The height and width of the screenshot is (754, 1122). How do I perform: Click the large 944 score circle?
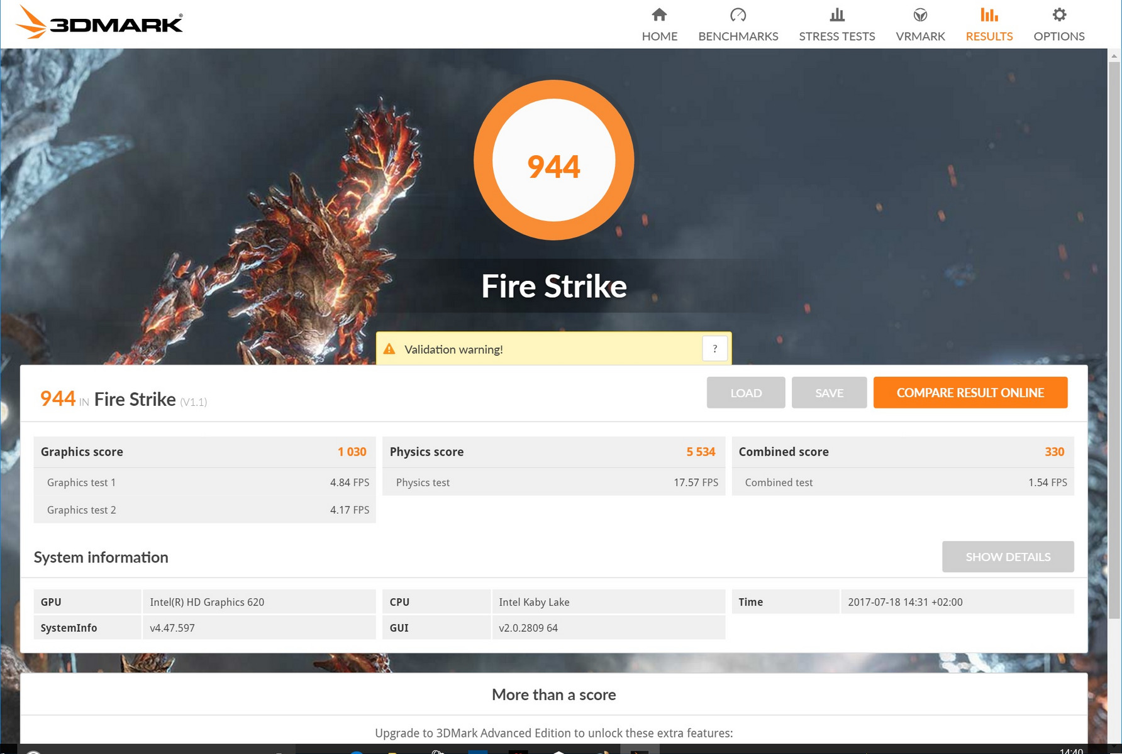553,160
